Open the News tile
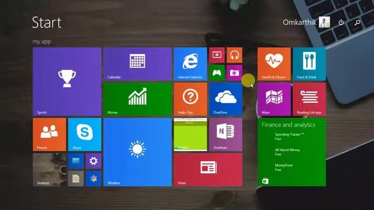The width and height of the screenshot is (374, 210). coord(208,170)
